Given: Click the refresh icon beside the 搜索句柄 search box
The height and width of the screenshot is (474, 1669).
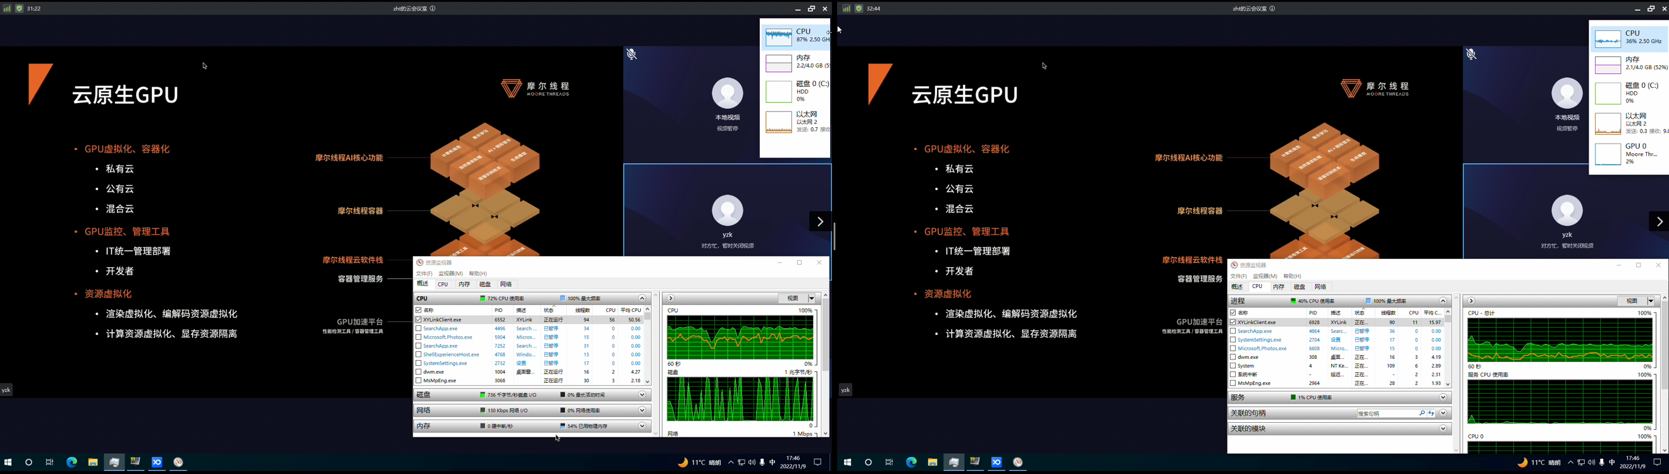Looking at the screenshot, I should click(1431, 413).
